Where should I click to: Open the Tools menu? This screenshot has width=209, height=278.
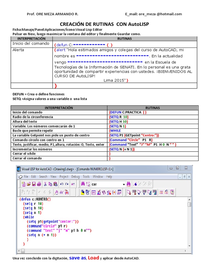tap(86, 176)
